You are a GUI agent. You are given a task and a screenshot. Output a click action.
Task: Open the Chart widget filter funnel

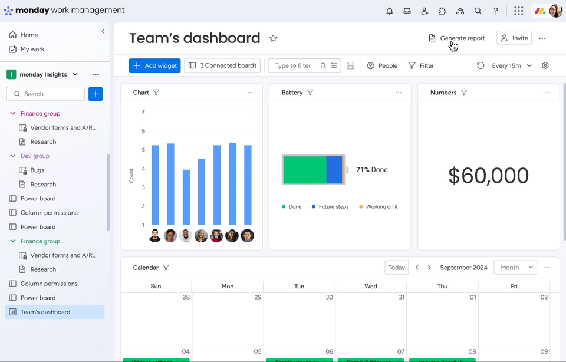tap(156, 93)
